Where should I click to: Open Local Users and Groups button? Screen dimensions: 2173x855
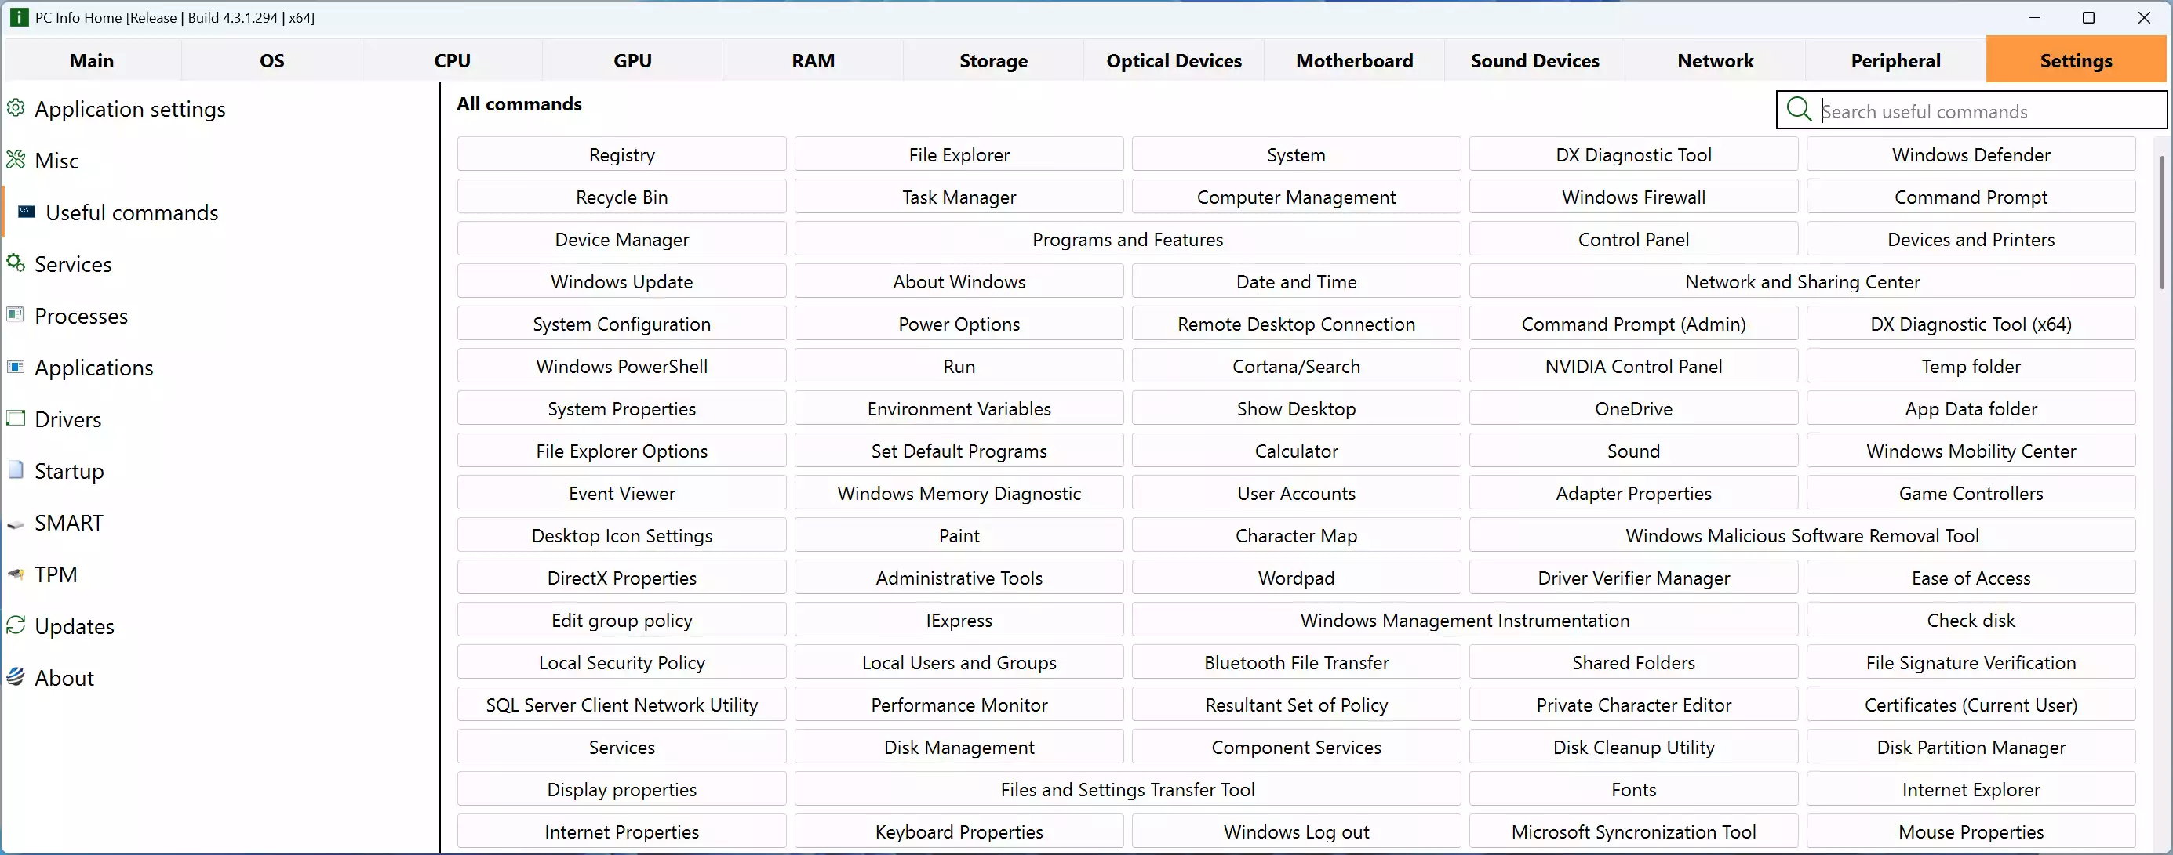(x=959, y=662)
